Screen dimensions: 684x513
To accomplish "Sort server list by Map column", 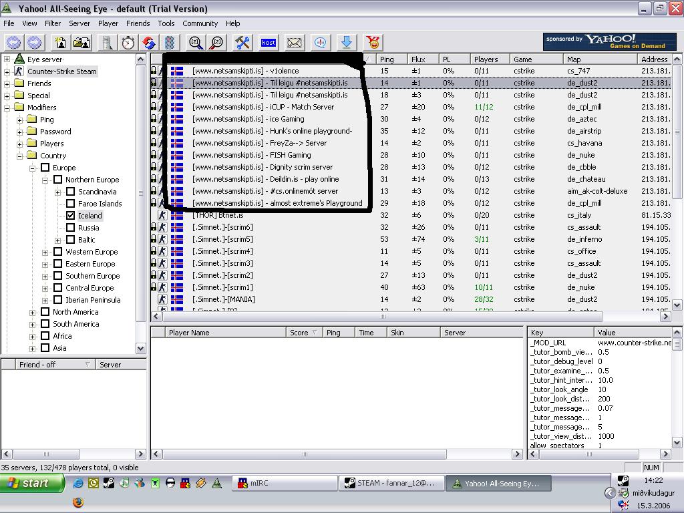I will tap(600, 59).
